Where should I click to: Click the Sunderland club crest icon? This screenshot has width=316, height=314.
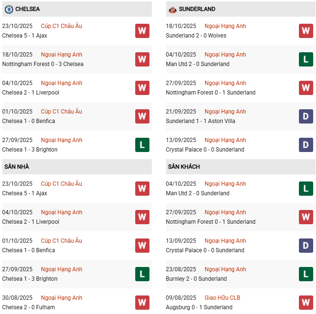pyautogui.click(x=173, y=9)
